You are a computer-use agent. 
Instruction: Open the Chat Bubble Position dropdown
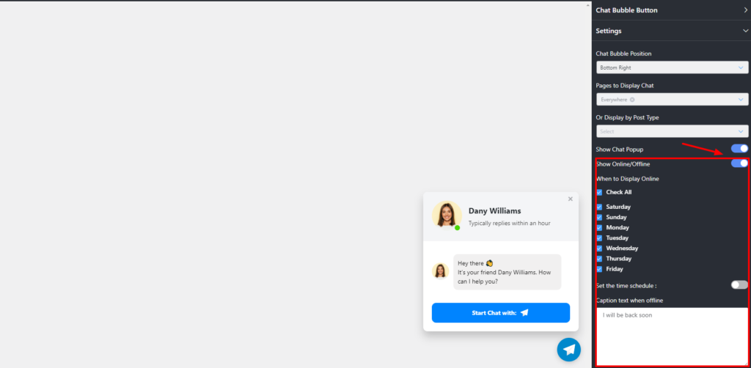672,67
